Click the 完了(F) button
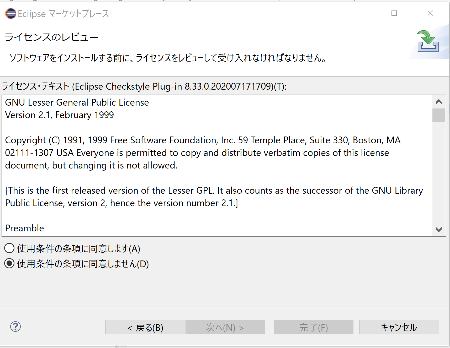Screen dimensions: 450x348 pos(313,327)
